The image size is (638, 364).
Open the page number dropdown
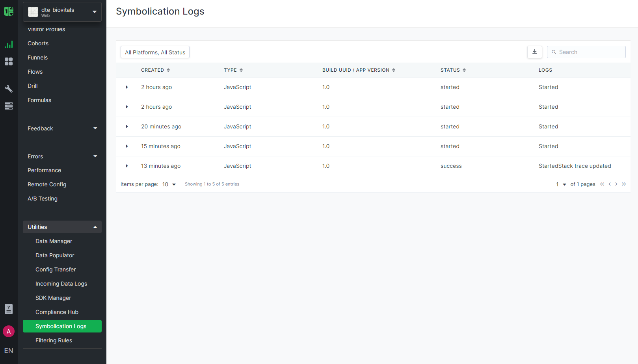(x=561, y=184)
